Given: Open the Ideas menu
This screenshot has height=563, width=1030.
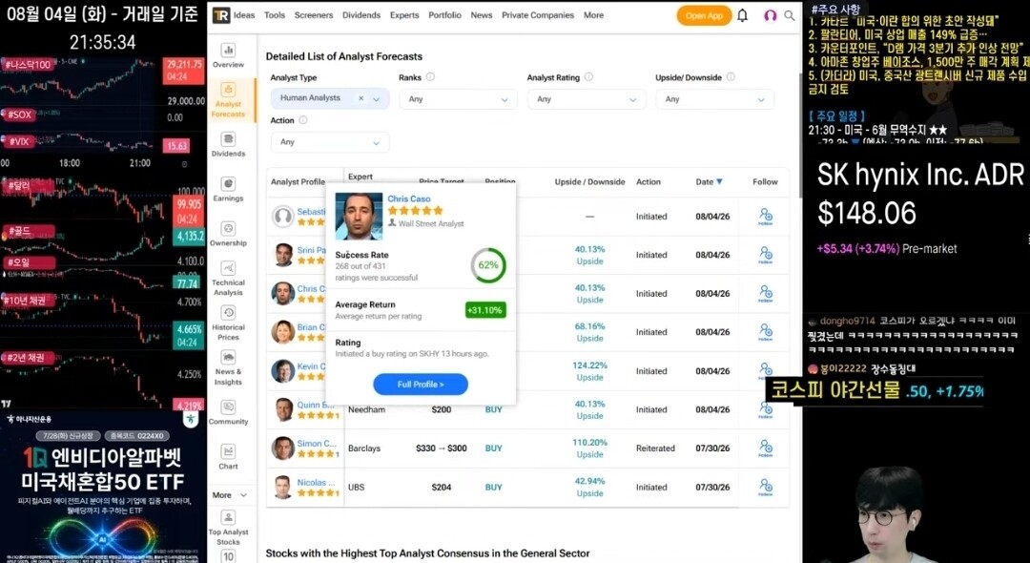Looking at the screenshot, I should pyautogui.click(x=244, y=15).
